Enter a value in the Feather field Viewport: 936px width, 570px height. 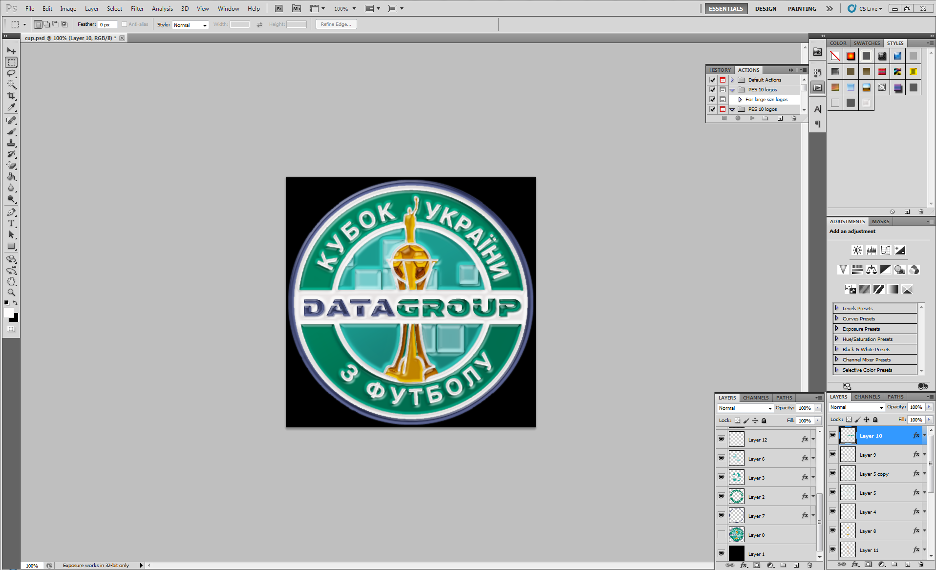[107, 25]
